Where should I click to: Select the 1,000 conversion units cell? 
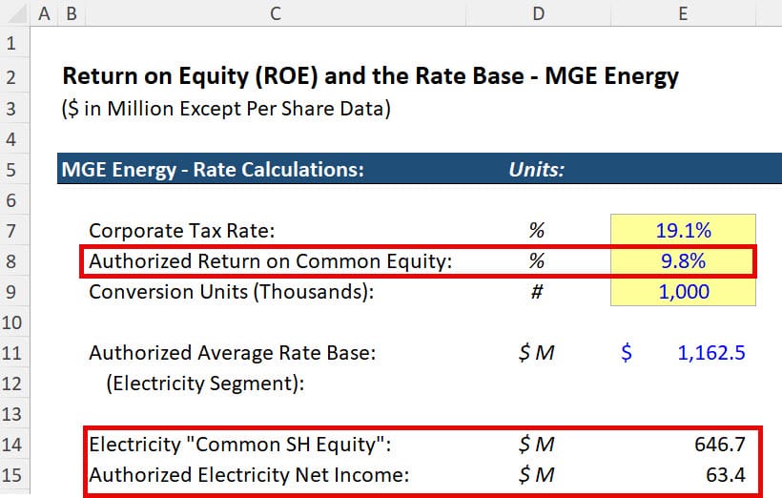tap(683, 291)
